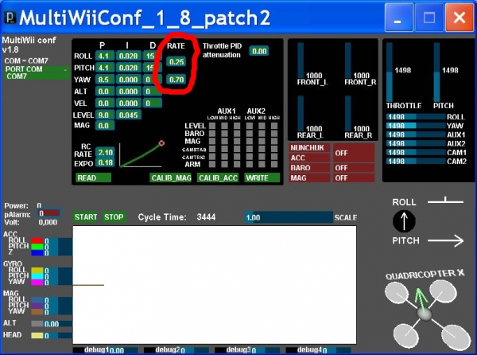Screen dimensions: 477x355
Task: Click the YAW horizontal bar 1498
Action: [416, 126]
